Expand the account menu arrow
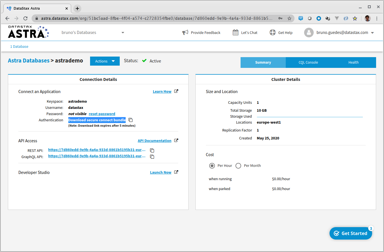384x252 pixels. [372, 33]
